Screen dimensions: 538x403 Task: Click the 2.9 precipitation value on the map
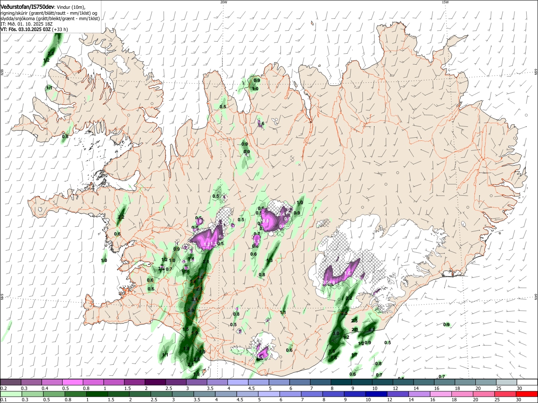(x=191, y=311)
